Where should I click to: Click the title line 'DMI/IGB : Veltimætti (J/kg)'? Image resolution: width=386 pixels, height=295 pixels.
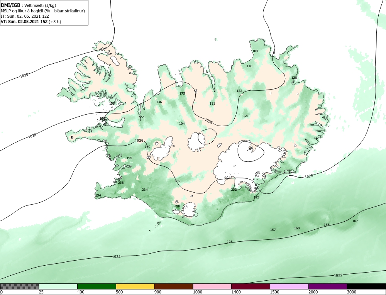point(28,5)
